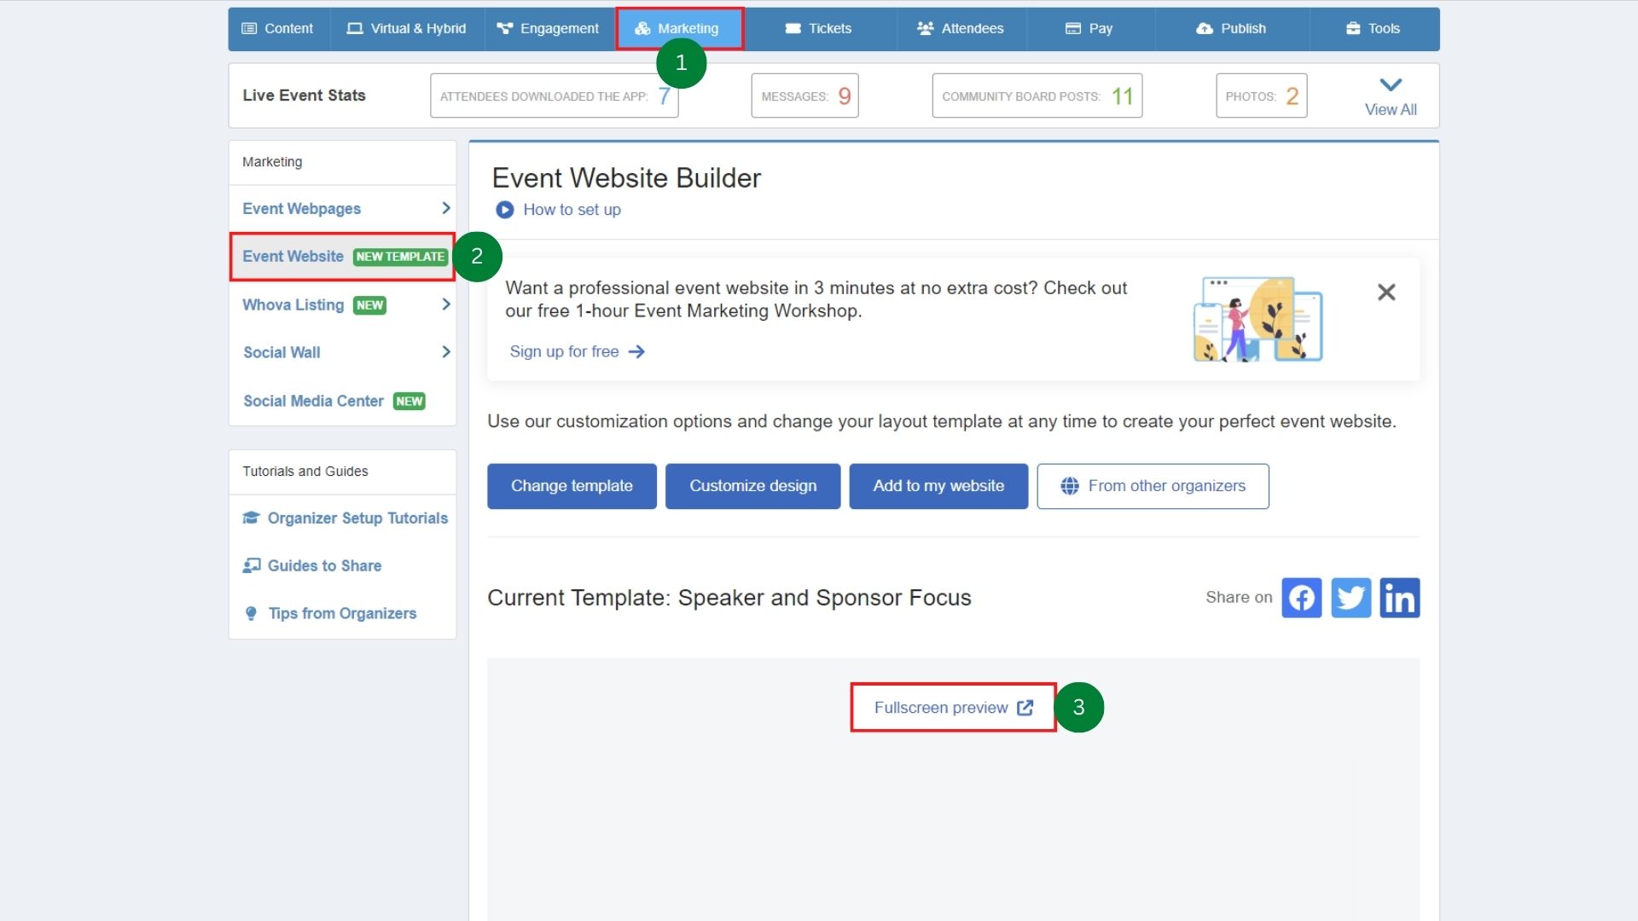Switch to the Tickets tab
This screenshot has width=1638, height=921.
click(818, 28)
